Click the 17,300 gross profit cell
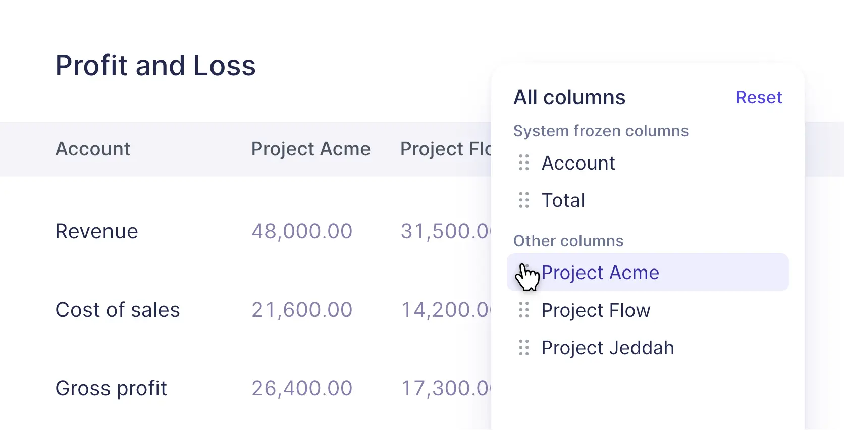This screenshot has height=430, width=844. [x=446, y=388]
